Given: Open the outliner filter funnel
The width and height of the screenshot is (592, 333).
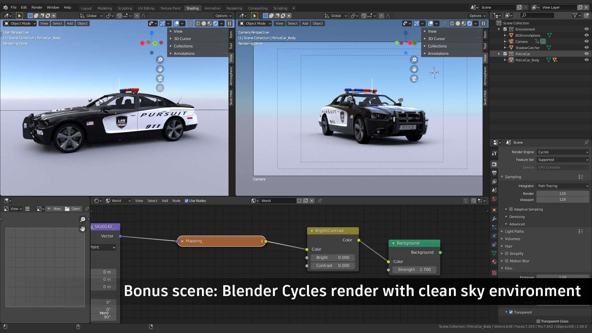Looking at the screenshot, I should pyautogui.click(x=575, y=15).
